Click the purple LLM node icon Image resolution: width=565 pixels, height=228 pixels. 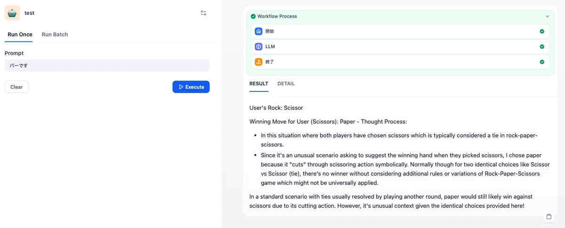coord(258,47)
